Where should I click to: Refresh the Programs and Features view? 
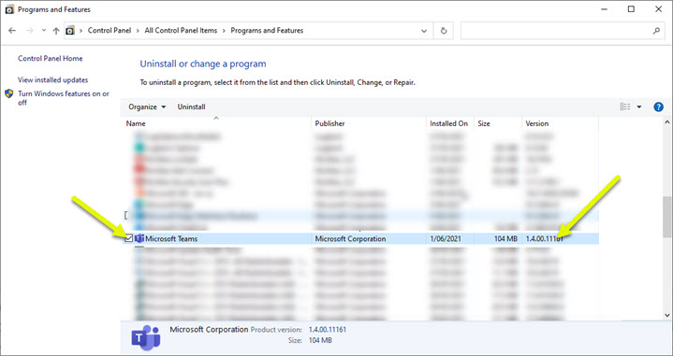coord(444,31)
